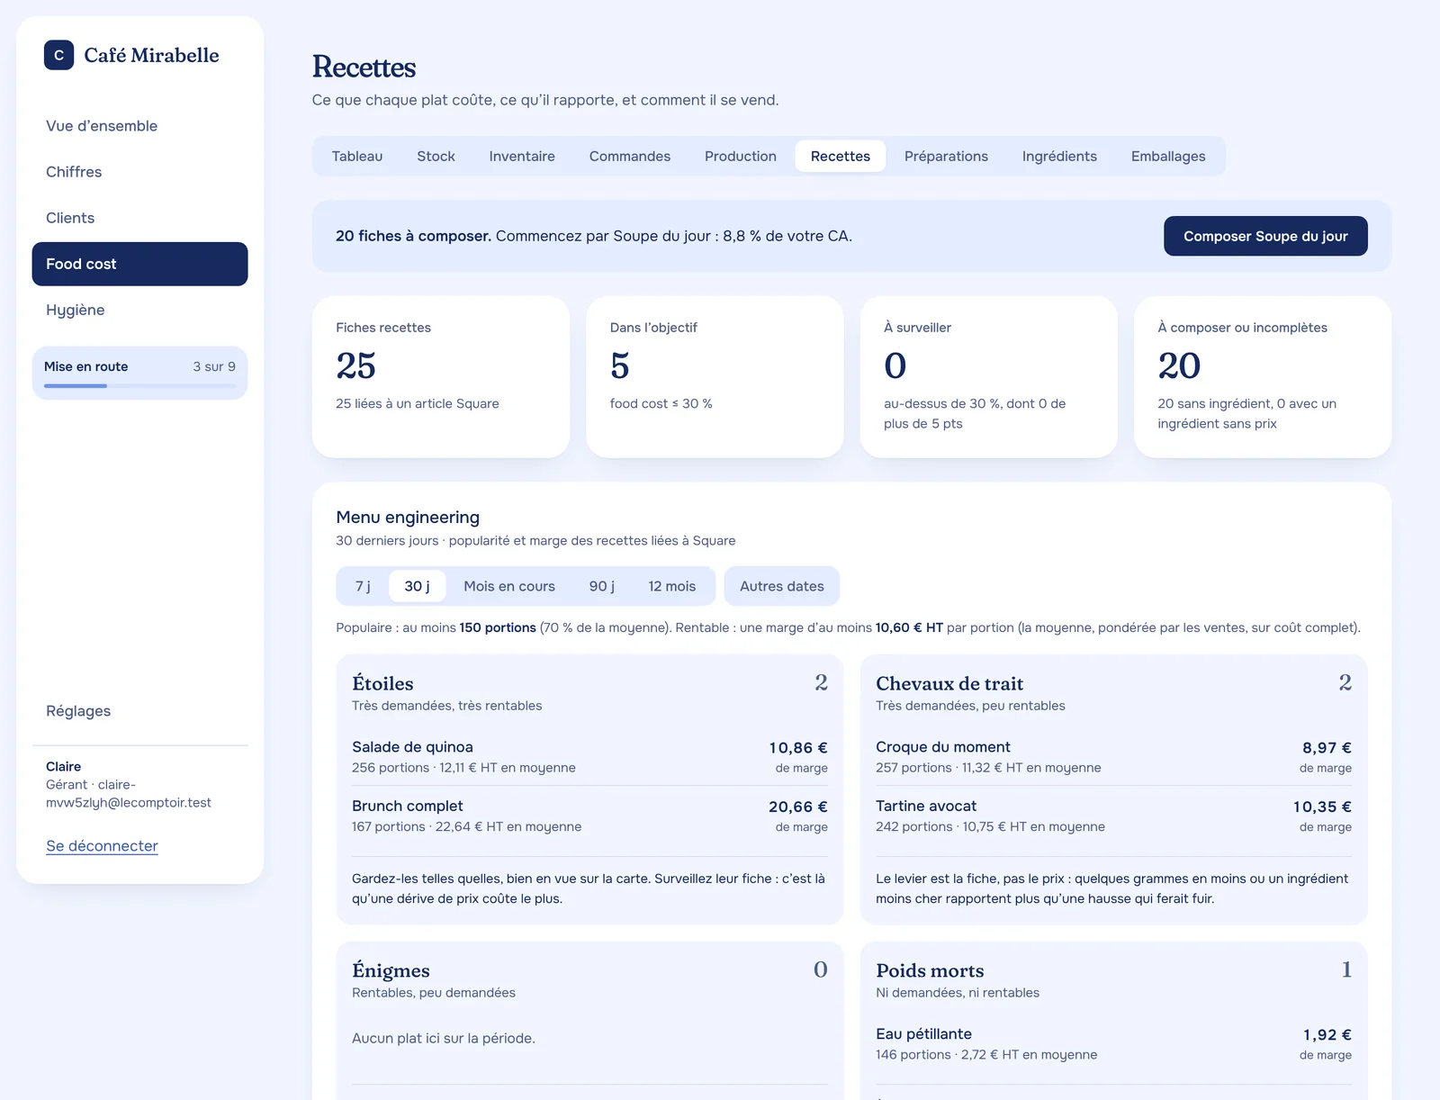Click the 10,35 € margin value
The image size is (1440, 1100).
point(1322,807)
